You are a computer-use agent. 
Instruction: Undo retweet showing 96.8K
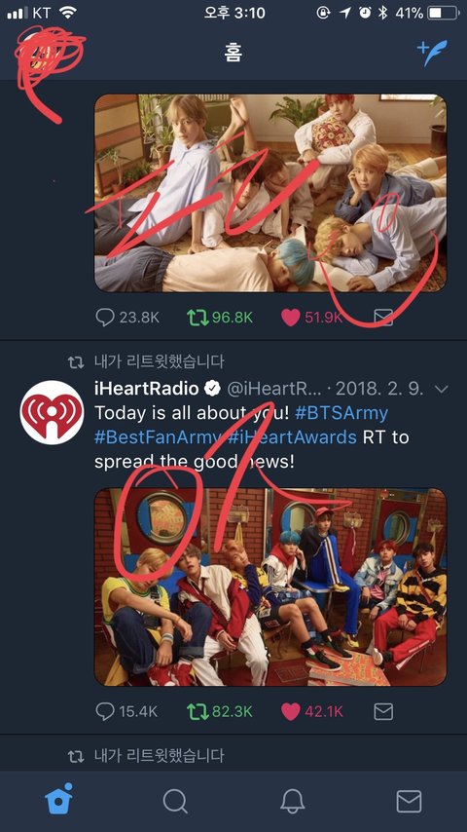pos(197,318)
